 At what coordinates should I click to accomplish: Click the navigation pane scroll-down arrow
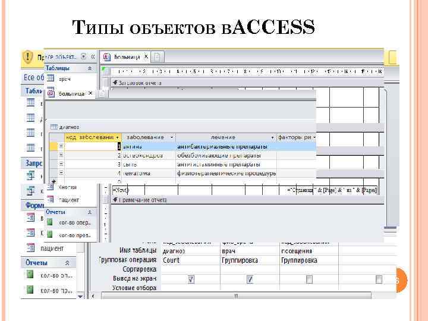coord(80,296)
